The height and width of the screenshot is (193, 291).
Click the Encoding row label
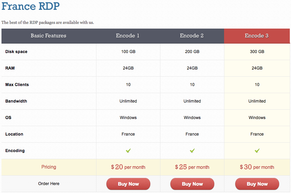click(15, 151)
